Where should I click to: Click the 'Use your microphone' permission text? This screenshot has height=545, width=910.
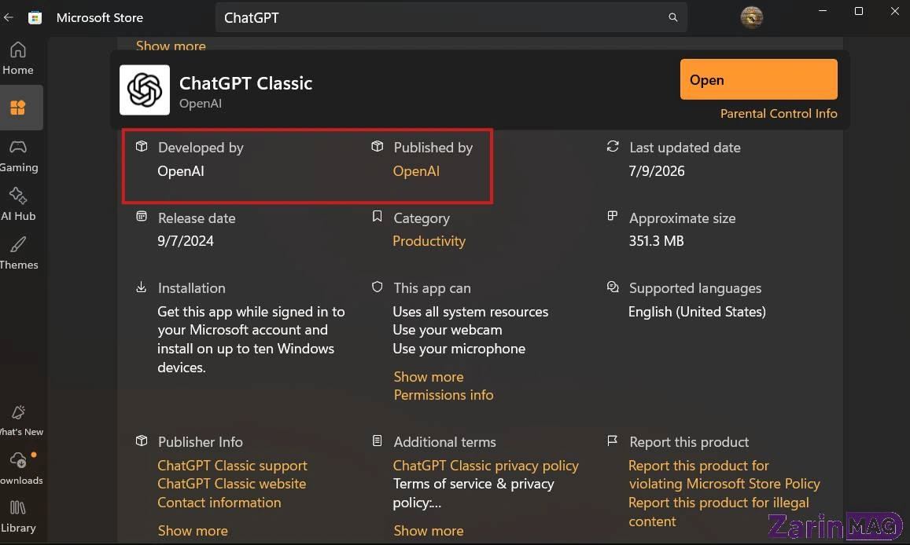point(459,349)
